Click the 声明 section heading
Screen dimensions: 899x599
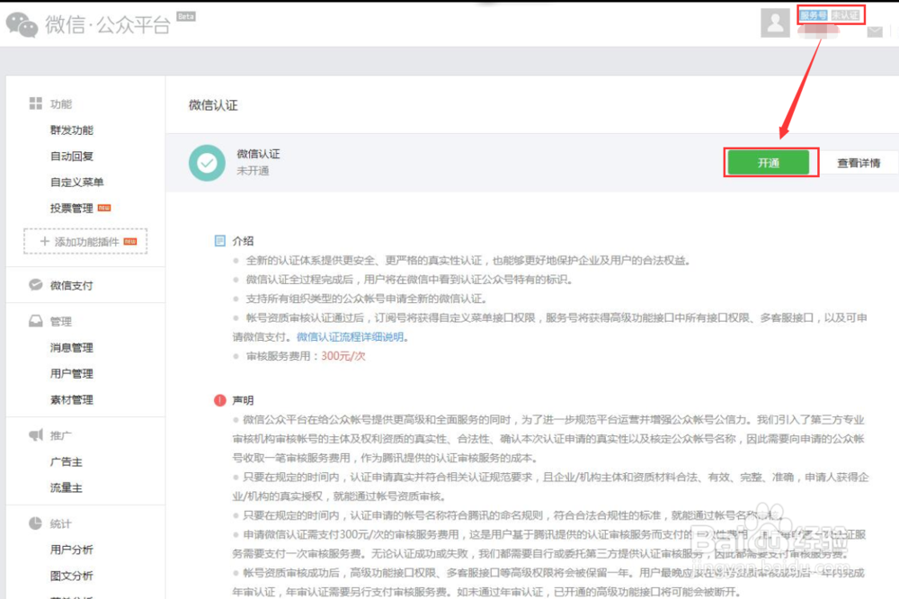243,400
